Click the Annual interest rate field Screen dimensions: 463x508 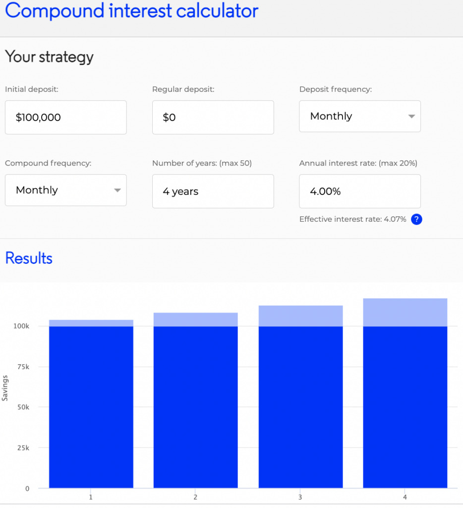point(360,191)
